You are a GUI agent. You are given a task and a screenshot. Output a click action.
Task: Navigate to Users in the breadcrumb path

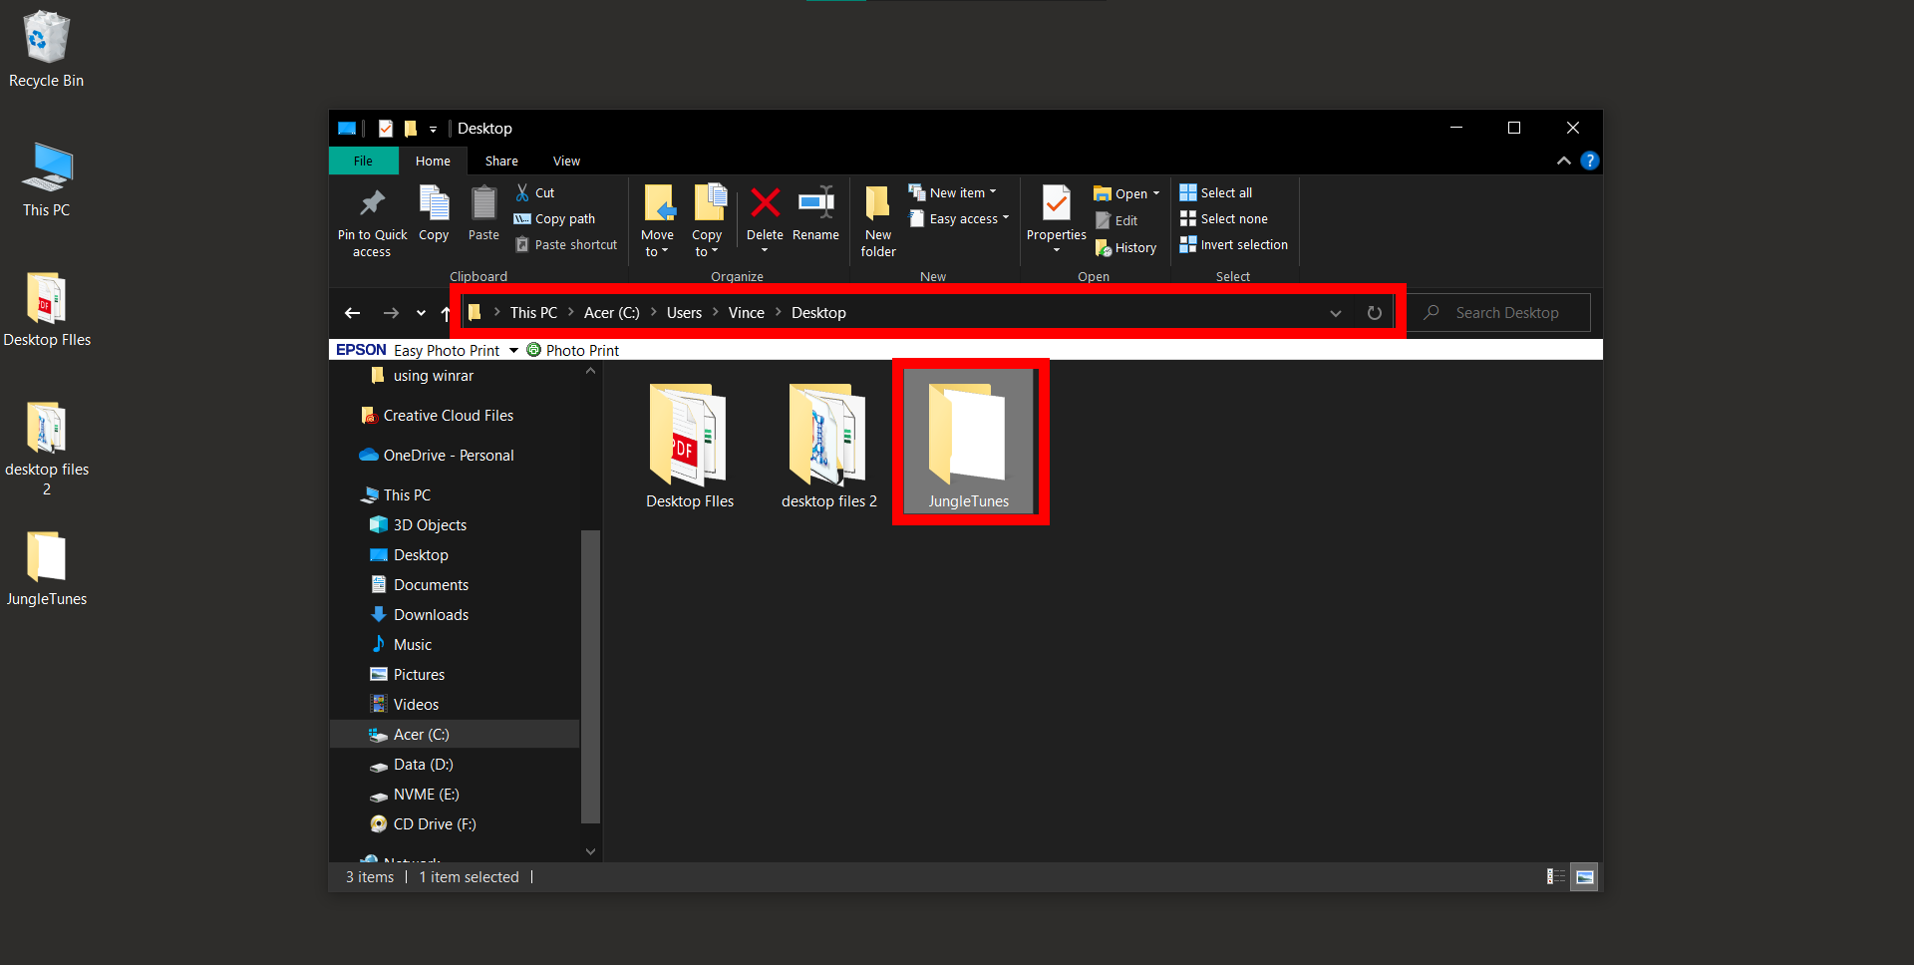(684, 312)
